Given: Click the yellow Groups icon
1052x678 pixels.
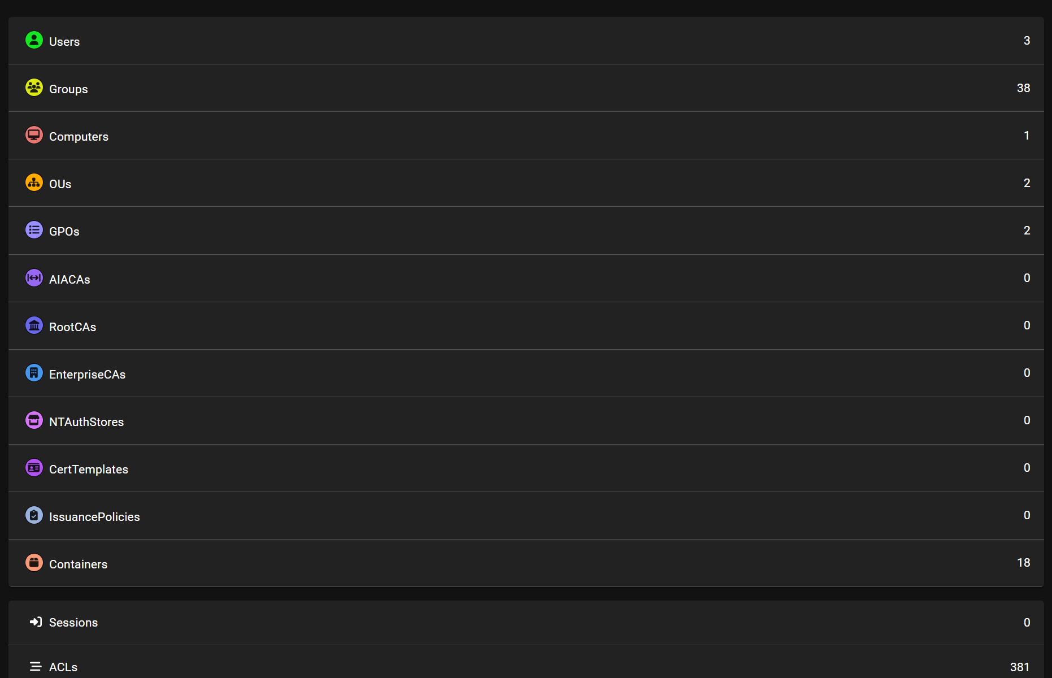Looking at the screenshot, I should point(34,88).
